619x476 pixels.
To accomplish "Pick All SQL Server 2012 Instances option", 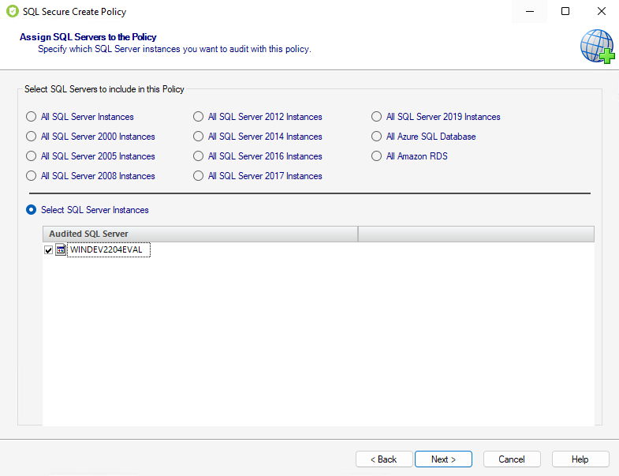I will point(199,117).
